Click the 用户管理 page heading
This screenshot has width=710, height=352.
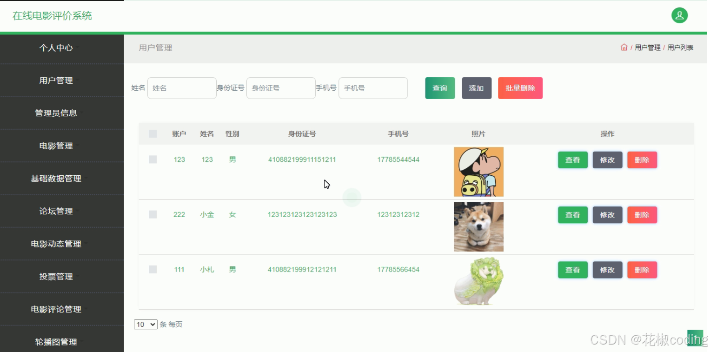(155, 47)
